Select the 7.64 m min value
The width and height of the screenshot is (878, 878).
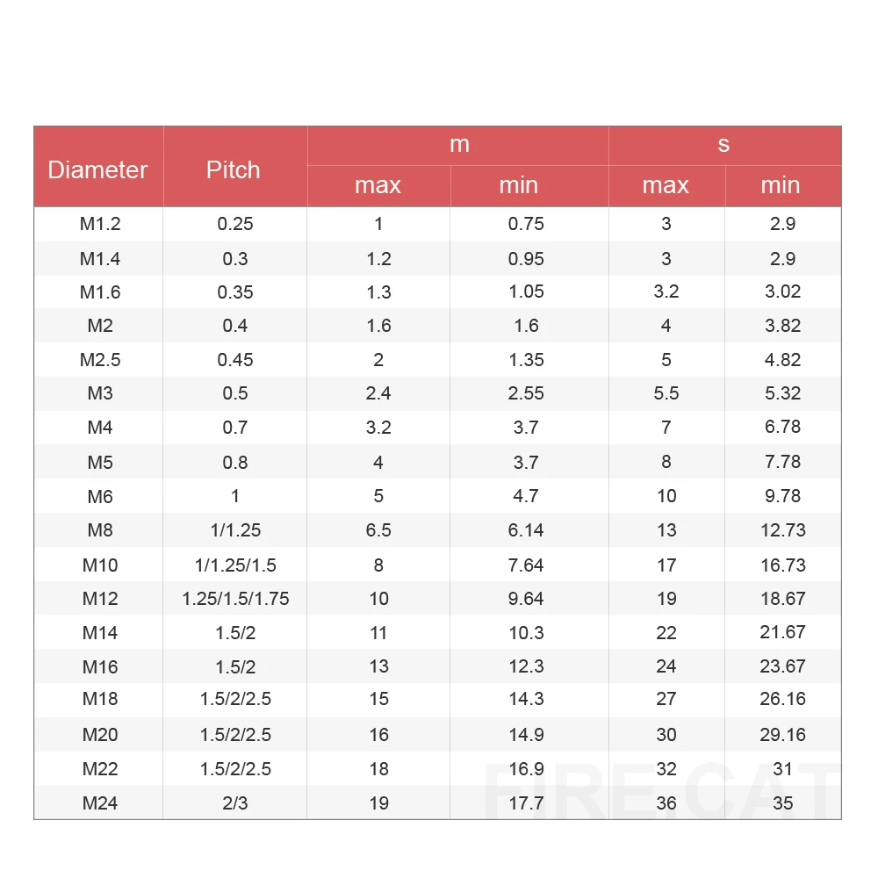pyautogui.click(x=526, y=565)
